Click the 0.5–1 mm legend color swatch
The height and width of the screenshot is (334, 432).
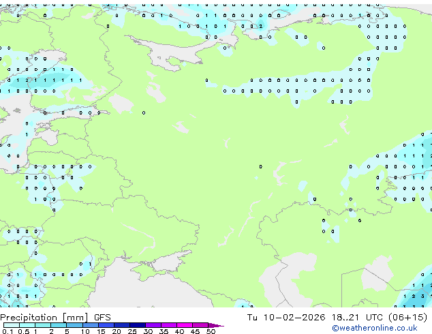(27, 325)
